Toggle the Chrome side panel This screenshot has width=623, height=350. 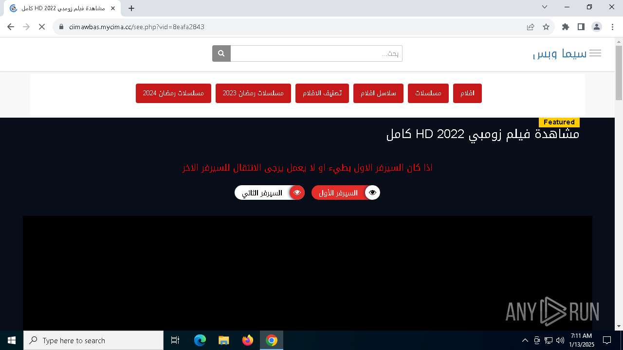point(581,27)
